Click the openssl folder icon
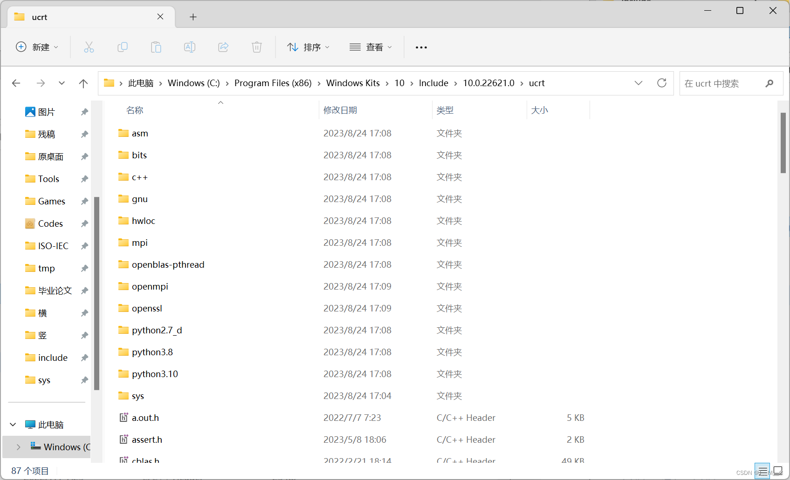790x480 pixels. [x=124, y=308]
